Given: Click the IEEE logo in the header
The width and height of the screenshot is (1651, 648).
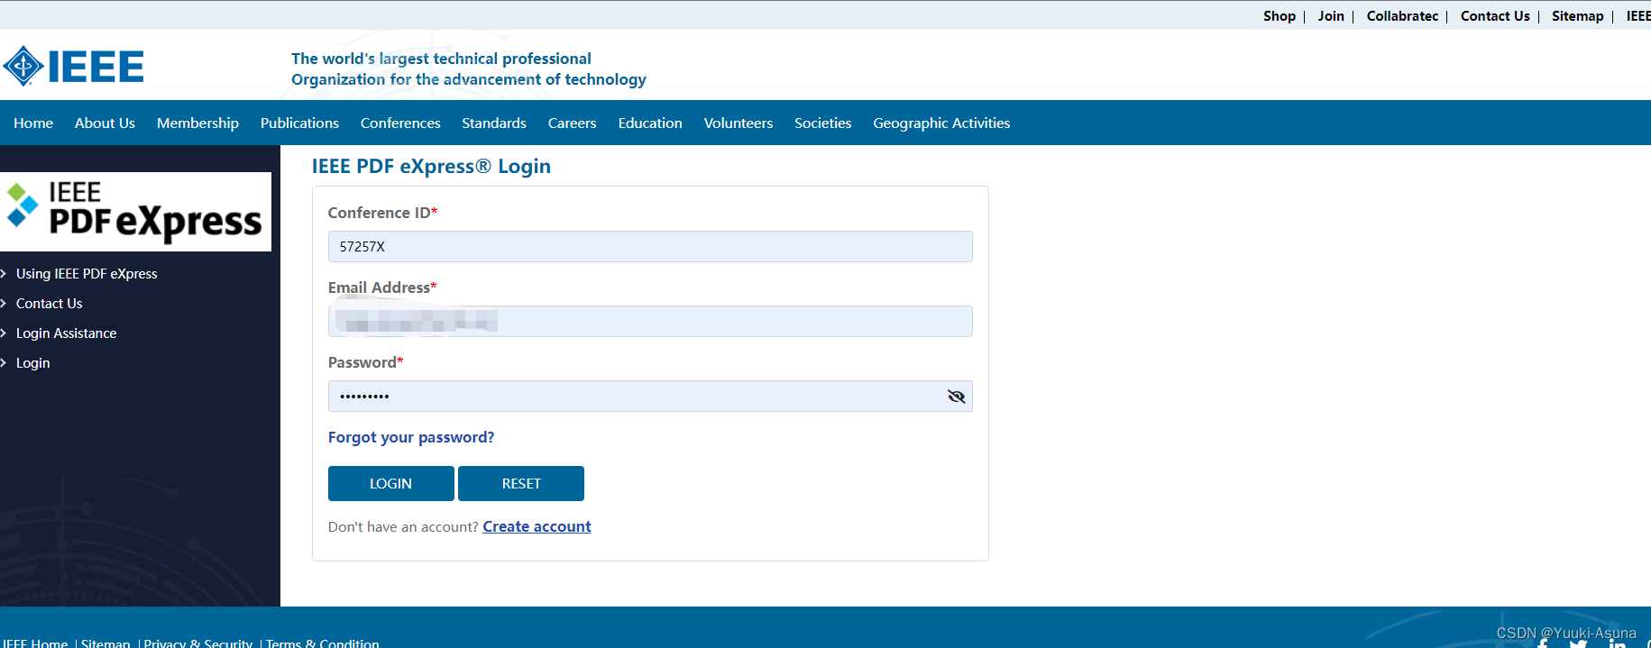Looking at the screenshot, I should point(73,66).
